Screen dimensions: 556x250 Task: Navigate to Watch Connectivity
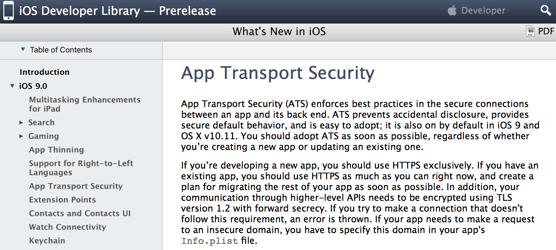point(67,227)
